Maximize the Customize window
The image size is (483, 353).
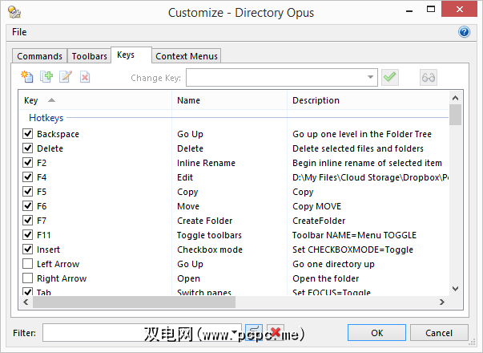tap(431, 10)
